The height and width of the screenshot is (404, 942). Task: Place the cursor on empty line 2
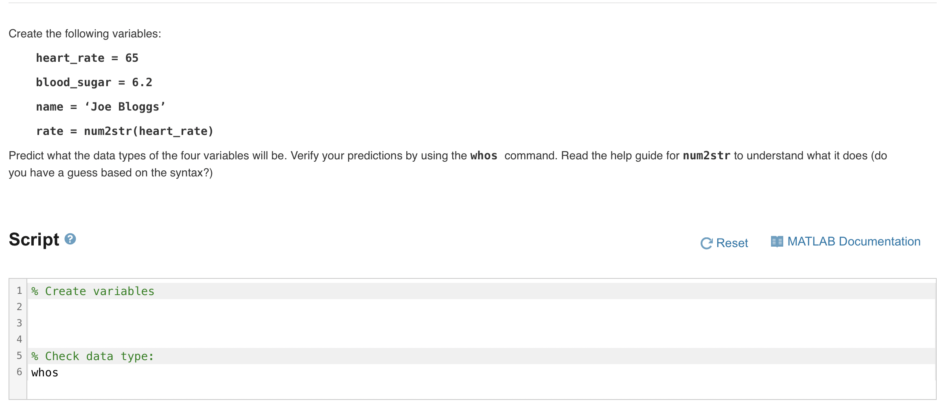[x=122, y=307]
